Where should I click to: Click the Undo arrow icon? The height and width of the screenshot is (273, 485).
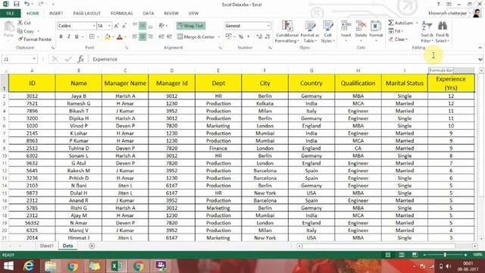pyautogui.click(x=27, y=4)
